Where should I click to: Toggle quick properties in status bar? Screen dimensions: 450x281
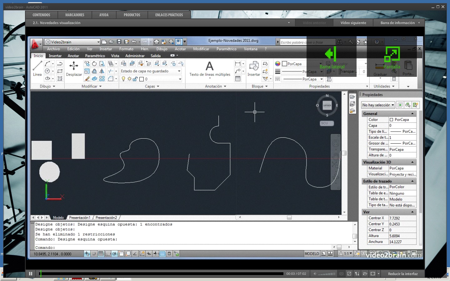(x=169, y=254)
